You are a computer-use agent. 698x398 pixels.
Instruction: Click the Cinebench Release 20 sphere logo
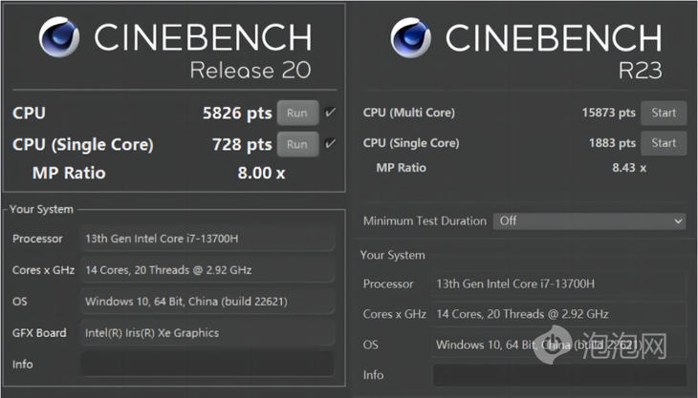[59, 37]
